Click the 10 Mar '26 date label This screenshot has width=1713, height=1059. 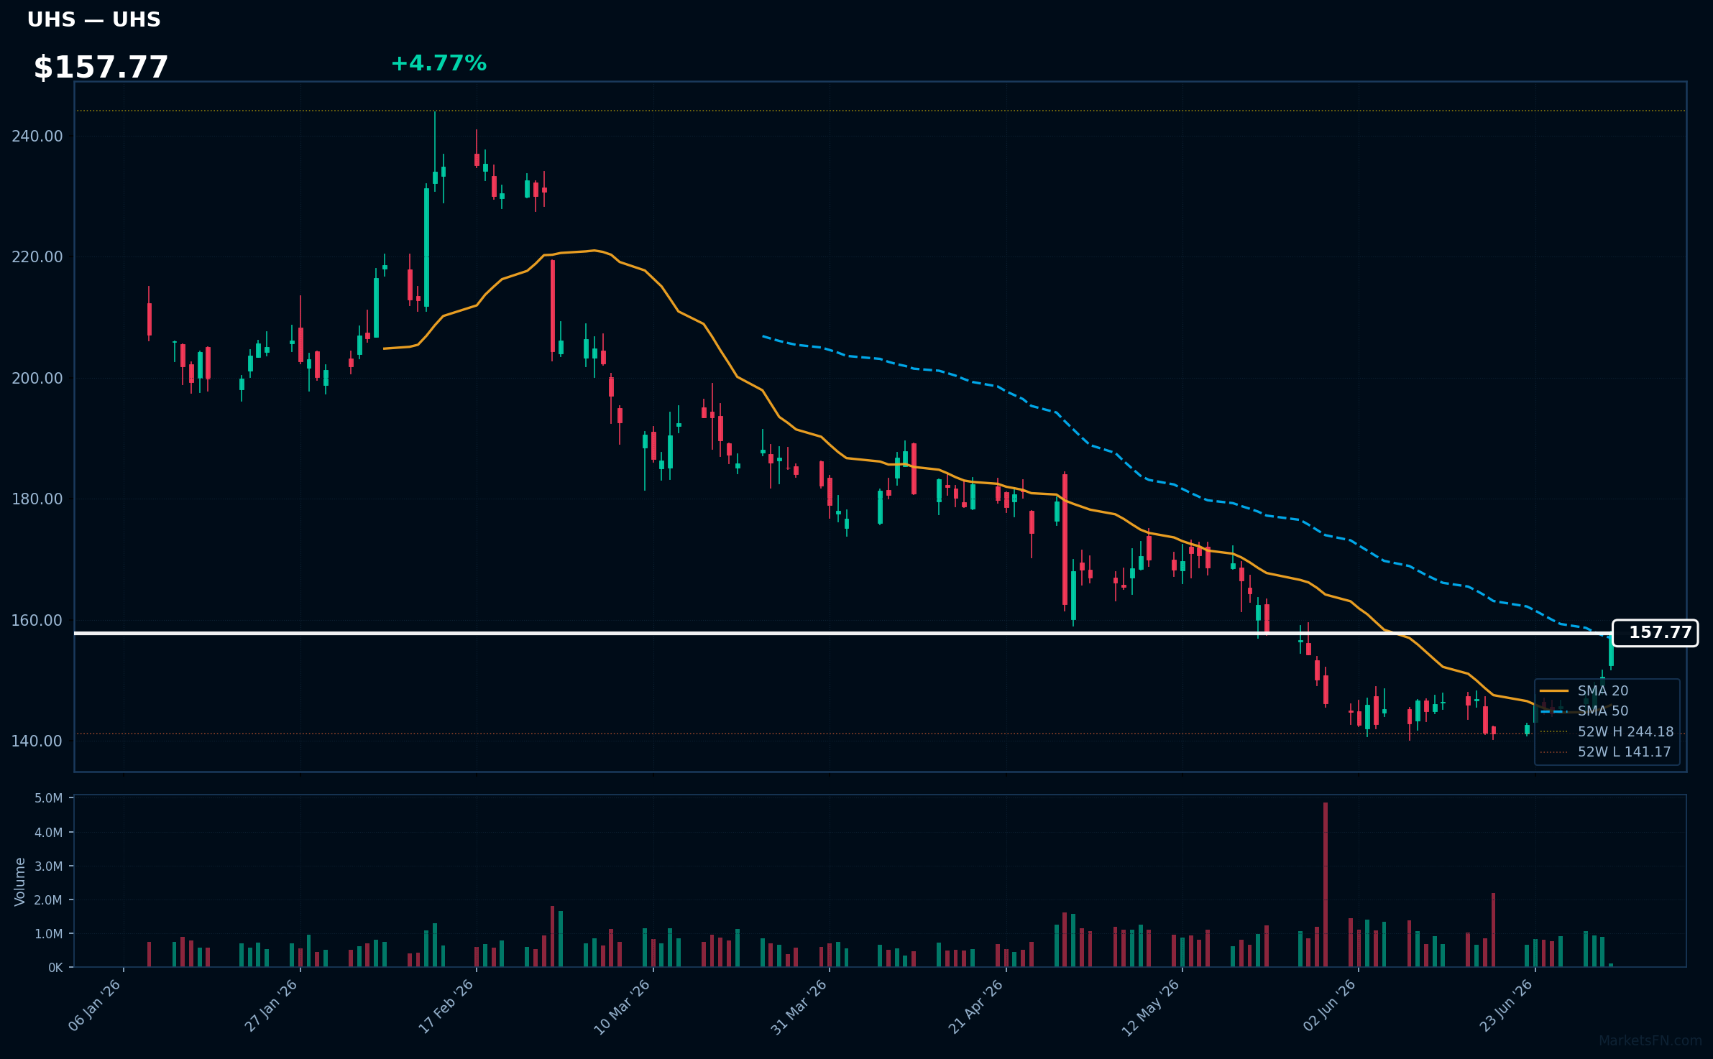(623, 1006)
